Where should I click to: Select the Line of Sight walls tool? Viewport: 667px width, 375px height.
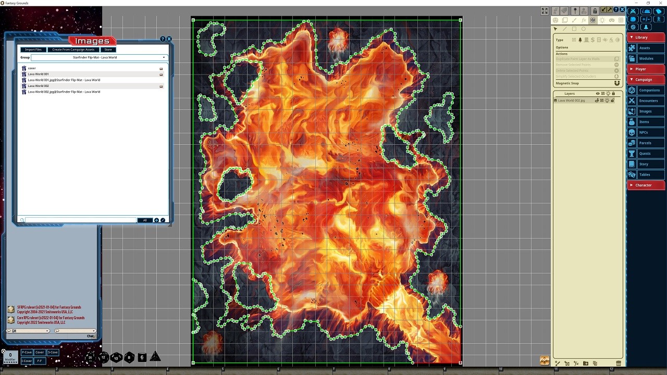coord(593,20)
